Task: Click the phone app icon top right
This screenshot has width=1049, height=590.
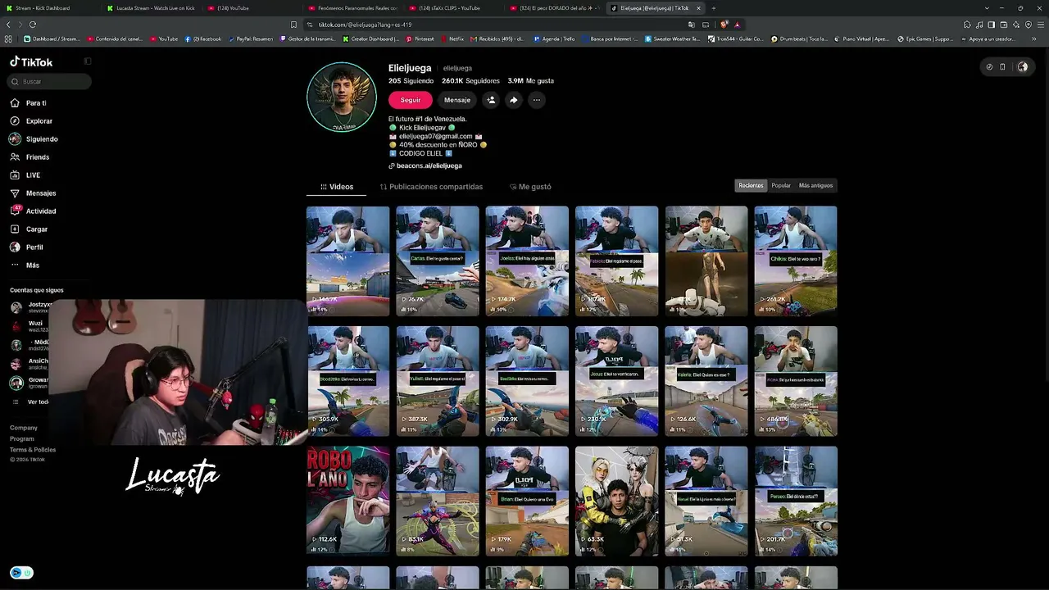Action: point(1002,67)
